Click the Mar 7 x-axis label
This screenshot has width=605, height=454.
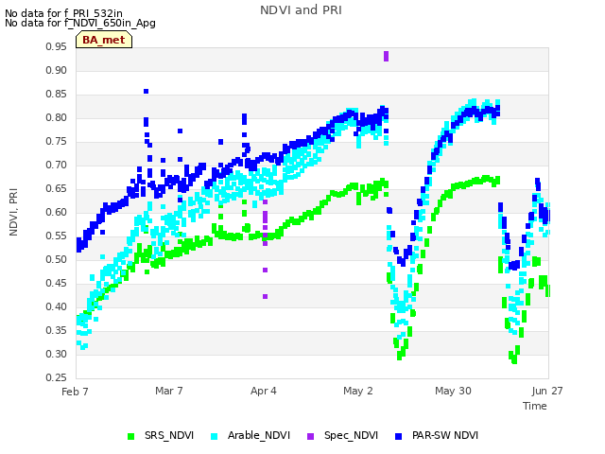(169, 391)
